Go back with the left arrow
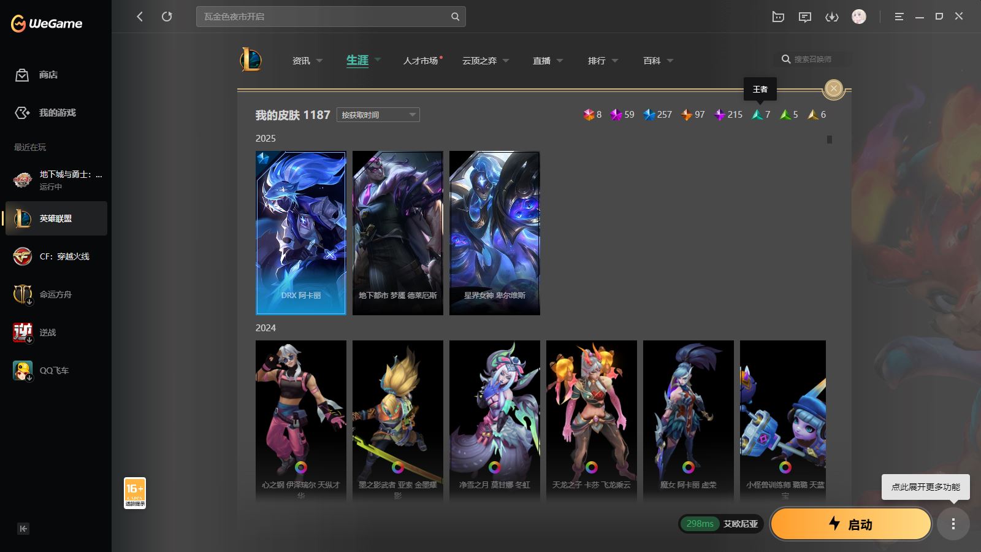This screenshot has height=552, width=981. 140,17
